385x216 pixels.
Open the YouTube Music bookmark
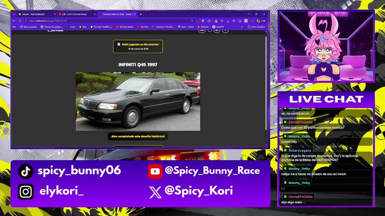124,27
